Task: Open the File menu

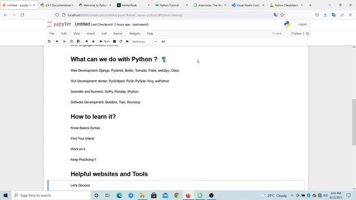Action: [52, 33]
